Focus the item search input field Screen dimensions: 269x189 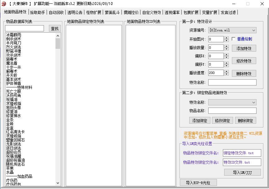point(25,28)
